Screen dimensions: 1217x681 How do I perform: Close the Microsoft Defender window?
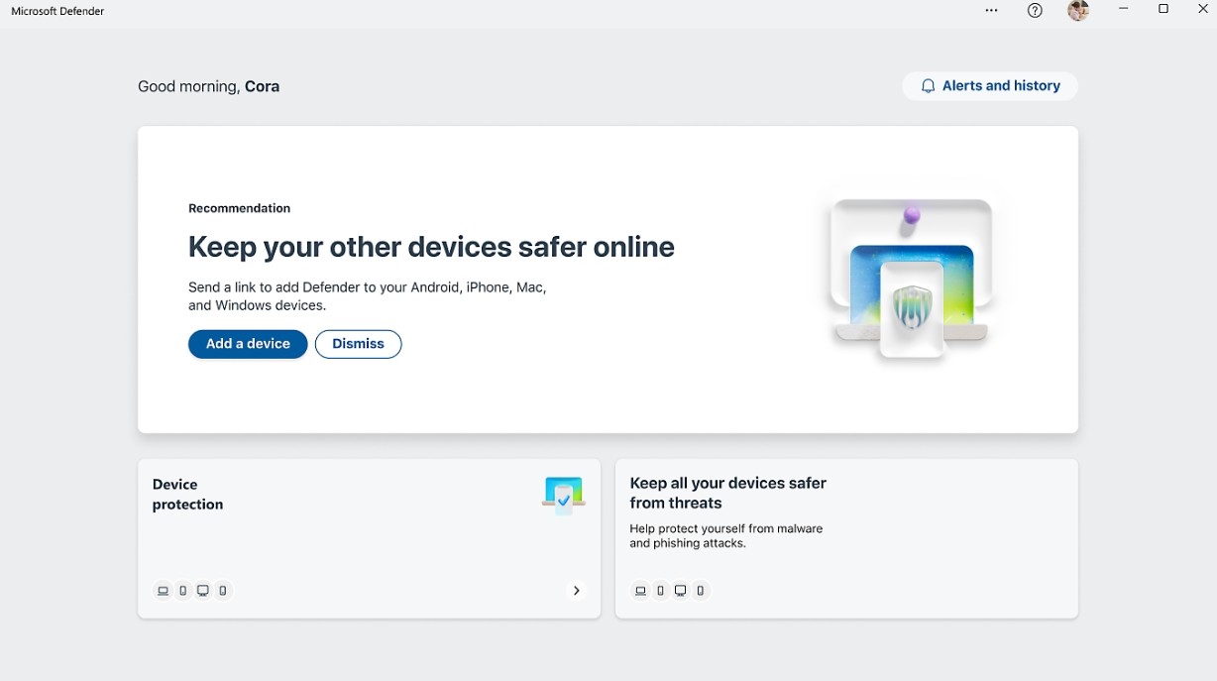1203,9
